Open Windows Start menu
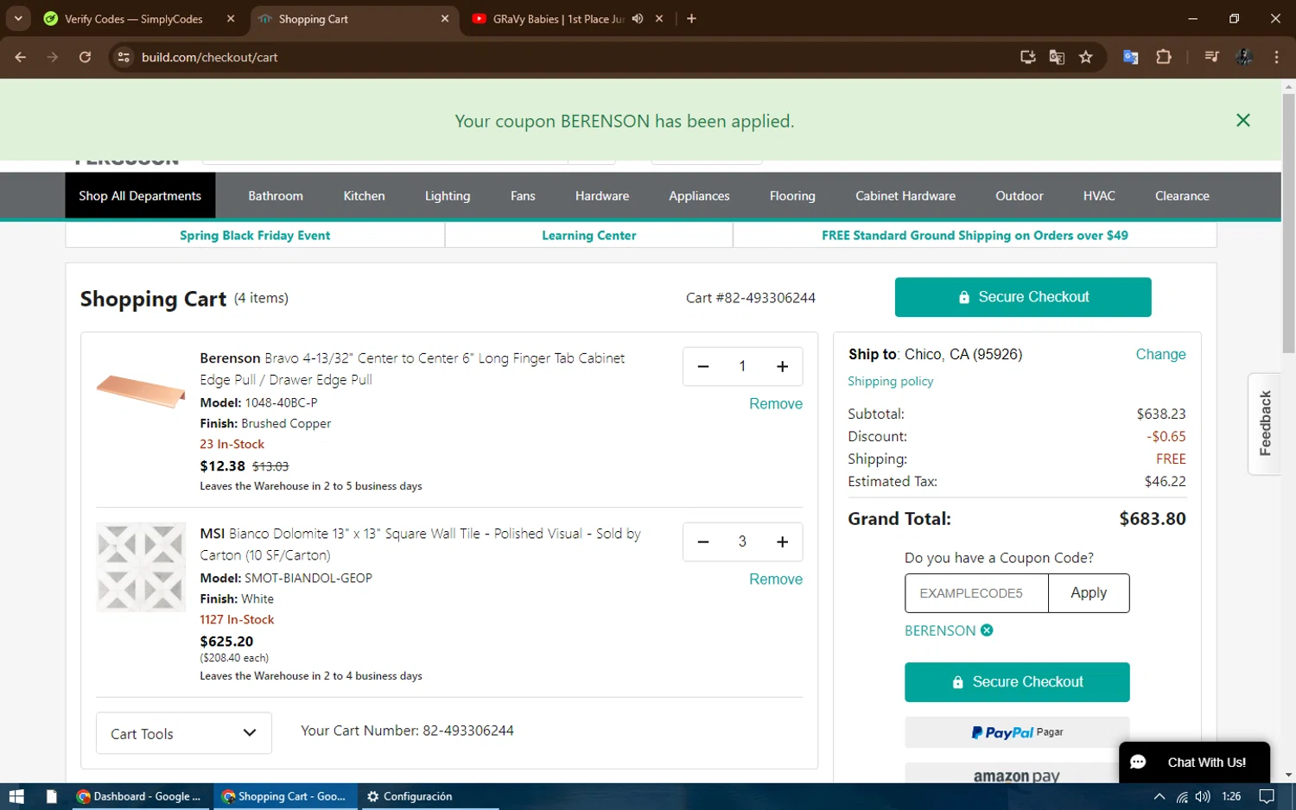This screenshot has width=1296, height=810. [x=16, y=796]
